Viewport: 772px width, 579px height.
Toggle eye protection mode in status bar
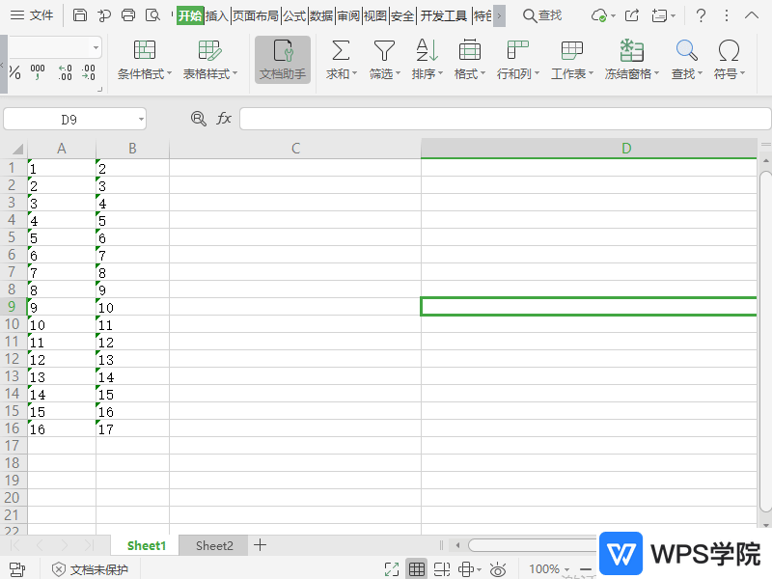498,569
